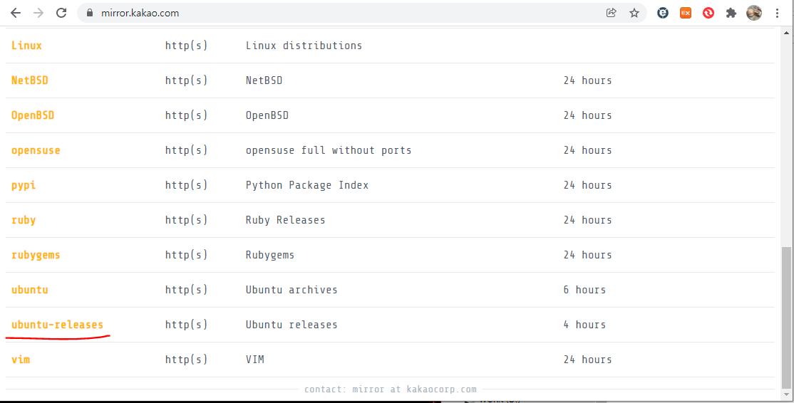Screen dimensions: 794x403
Task: Go back to the previous page
Action: tap(16, 13)
